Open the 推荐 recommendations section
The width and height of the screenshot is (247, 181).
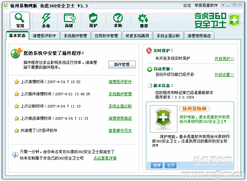click(143, 21)
